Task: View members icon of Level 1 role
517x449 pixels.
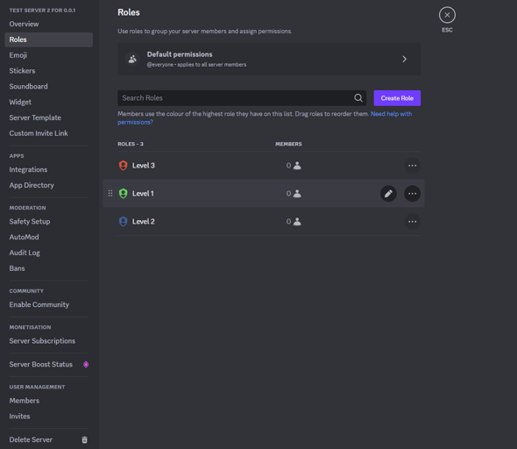Action: (x=297, y=193)
